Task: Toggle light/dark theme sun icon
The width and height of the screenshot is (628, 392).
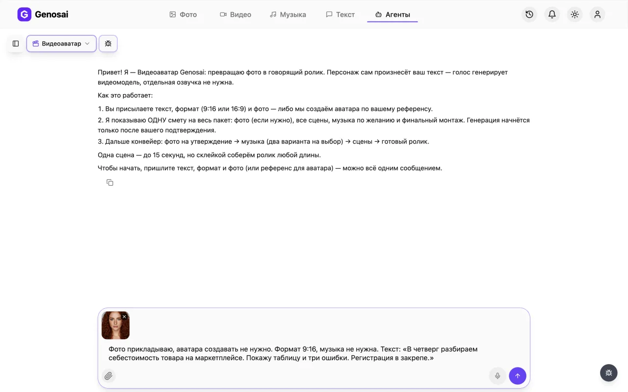Action: click(575, 14)
